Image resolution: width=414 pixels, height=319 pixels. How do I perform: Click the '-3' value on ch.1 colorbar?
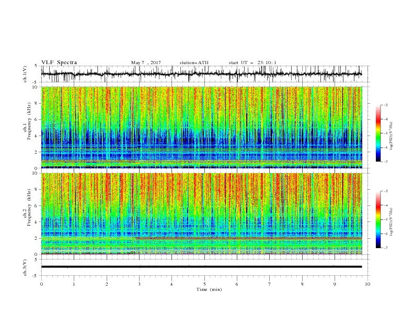click(x=385, y=105)
